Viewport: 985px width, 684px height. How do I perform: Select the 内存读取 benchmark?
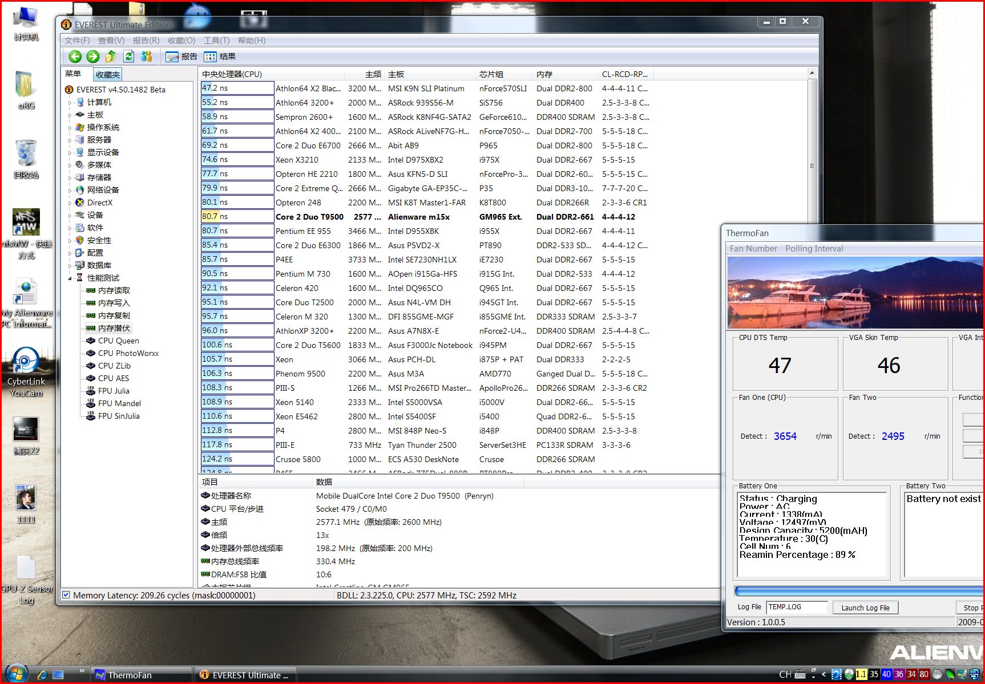(x=114, y=290)
